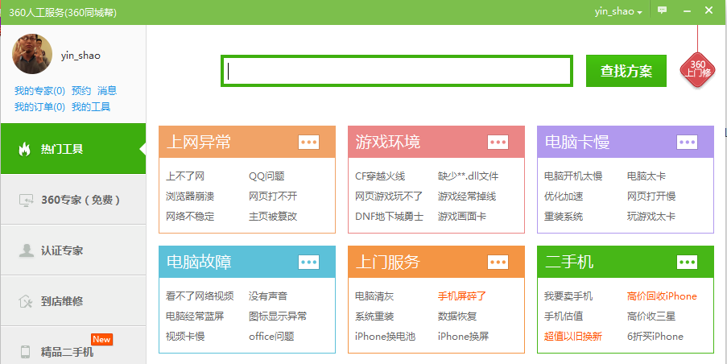The image size is (727, 364).
Task: Select the 精品二手机 sidebar tab
Action: click(x=73, y=345)
